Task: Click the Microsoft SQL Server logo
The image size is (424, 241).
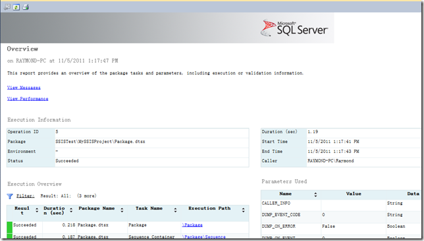Action: 294,28
